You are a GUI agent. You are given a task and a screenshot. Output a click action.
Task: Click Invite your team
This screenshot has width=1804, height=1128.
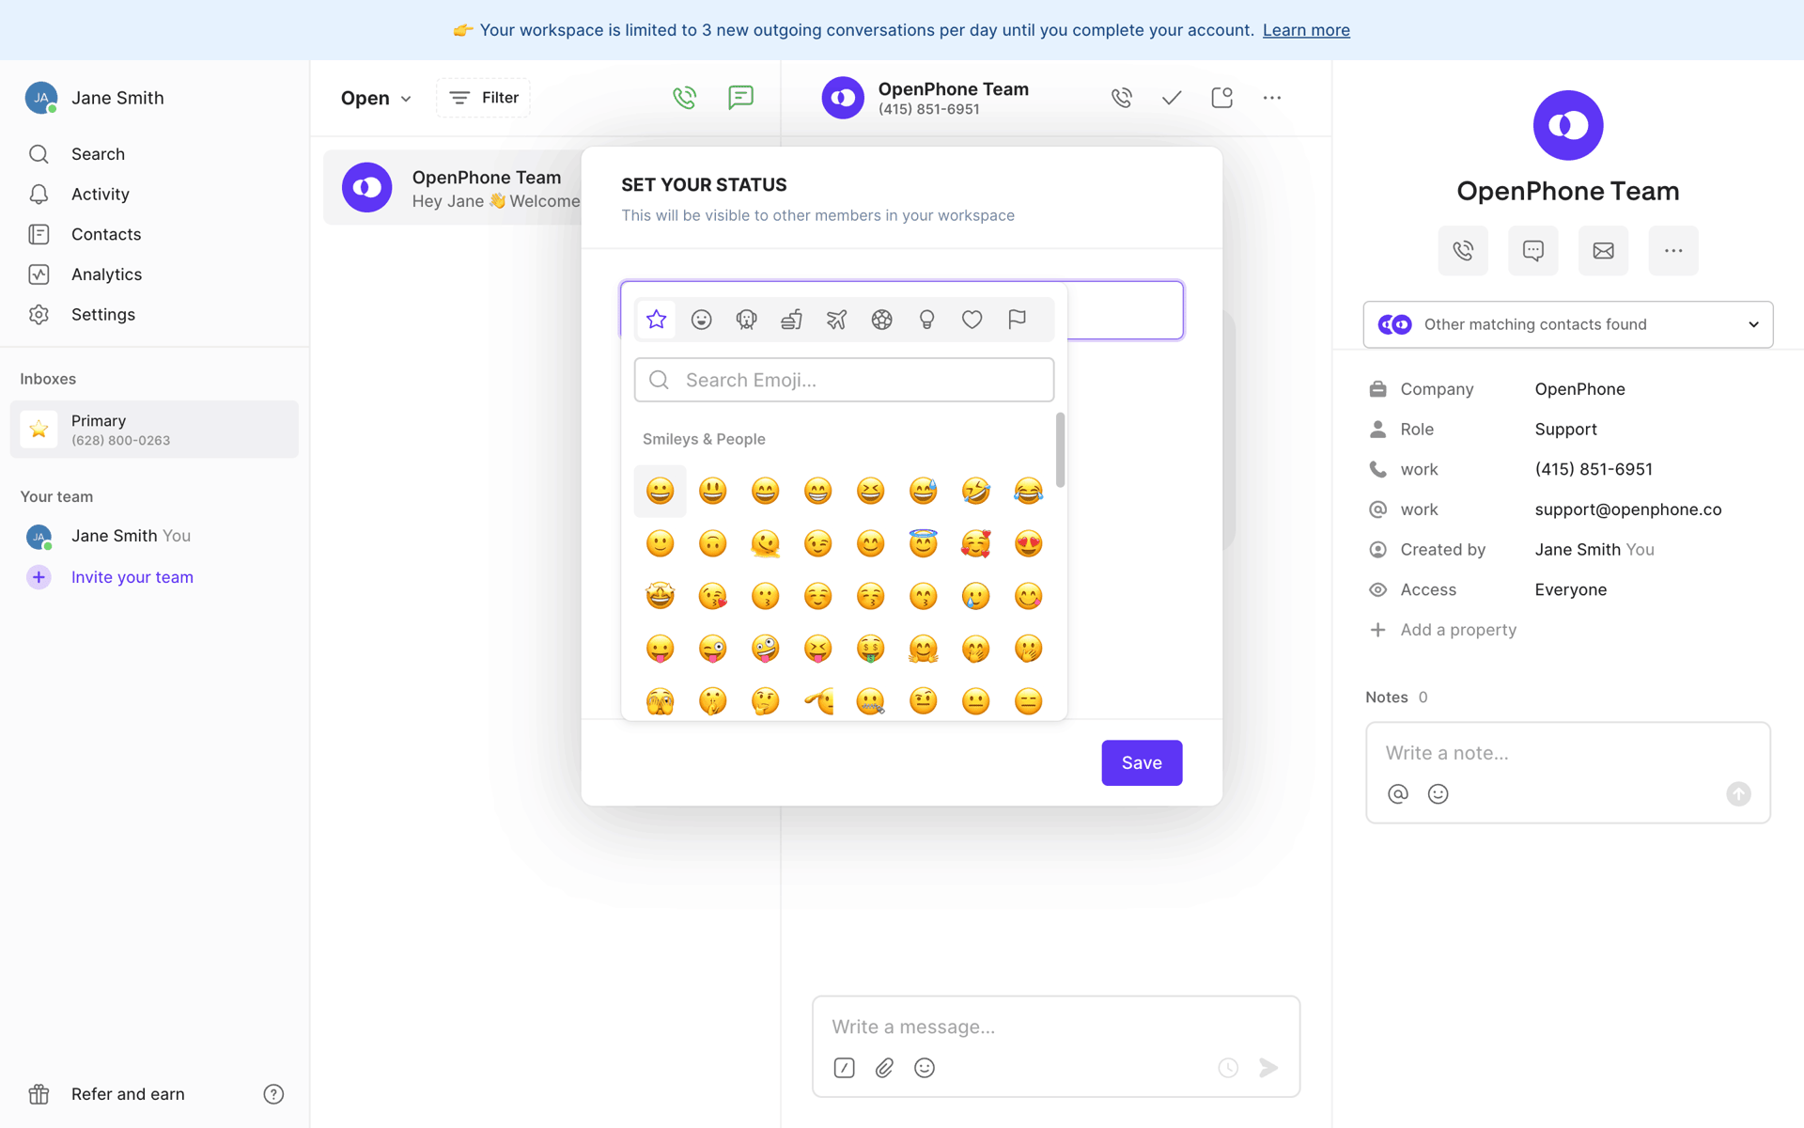point(132,577)
